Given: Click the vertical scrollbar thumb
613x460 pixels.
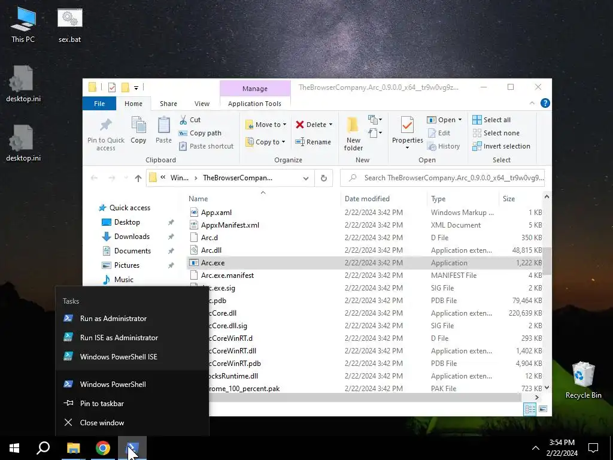Looking at the screenshot, I should click(x=547, y=261).
